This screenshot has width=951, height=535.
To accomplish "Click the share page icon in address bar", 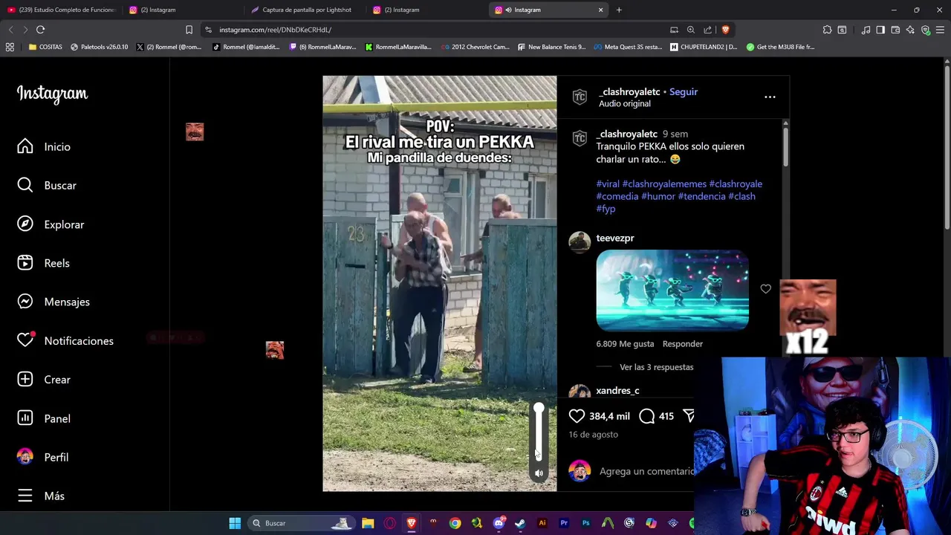I will coord(707,30).
